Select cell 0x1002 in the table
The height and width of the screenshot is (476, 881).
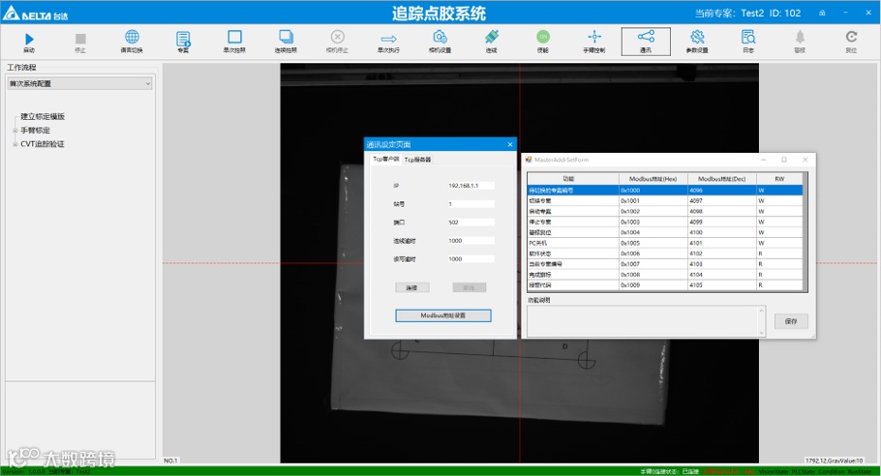[653, 212]
